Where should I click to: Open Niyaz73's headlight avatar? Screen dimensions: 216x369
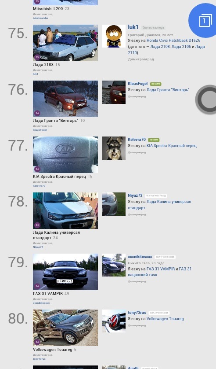114,204
